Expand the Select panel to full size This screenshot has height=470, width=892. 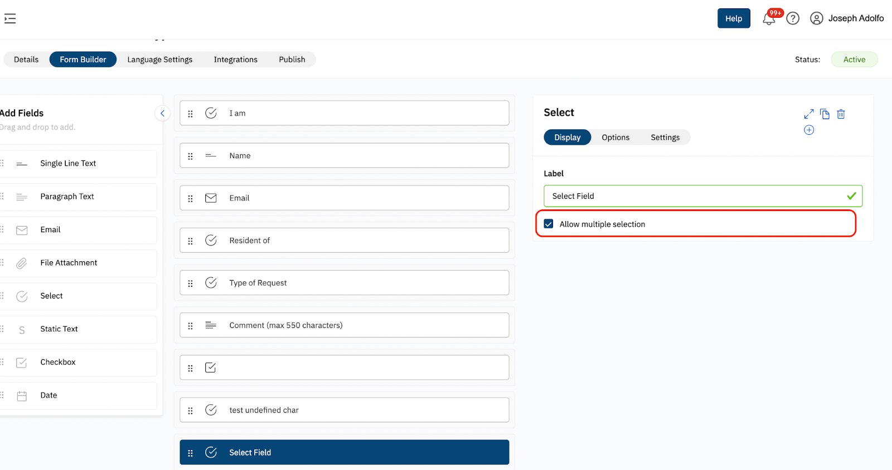click(809, 114)
